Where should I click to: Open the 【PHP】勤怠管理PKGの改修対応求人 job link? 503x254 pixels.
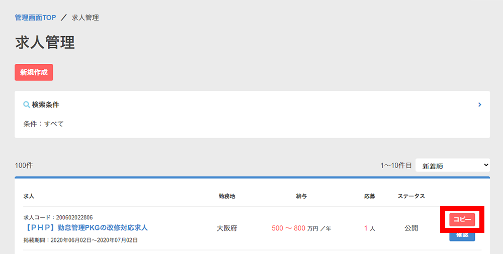(86, 228)
